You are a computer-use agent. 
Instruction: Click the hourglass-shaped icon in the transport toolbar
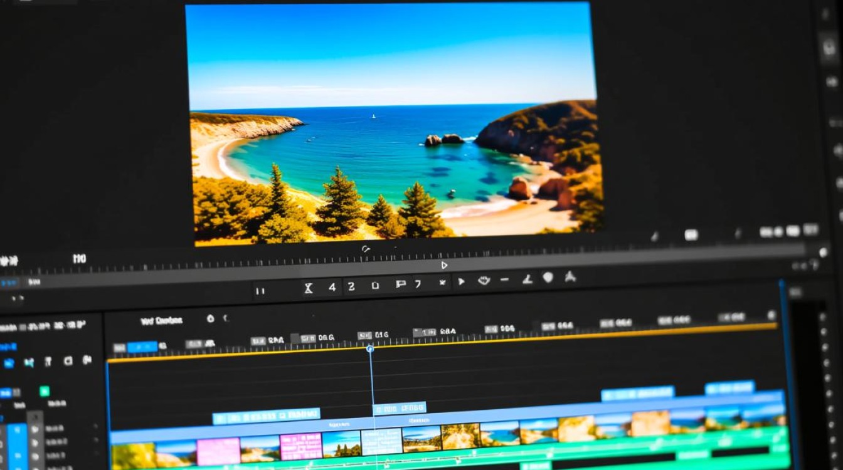click(308, 288)
